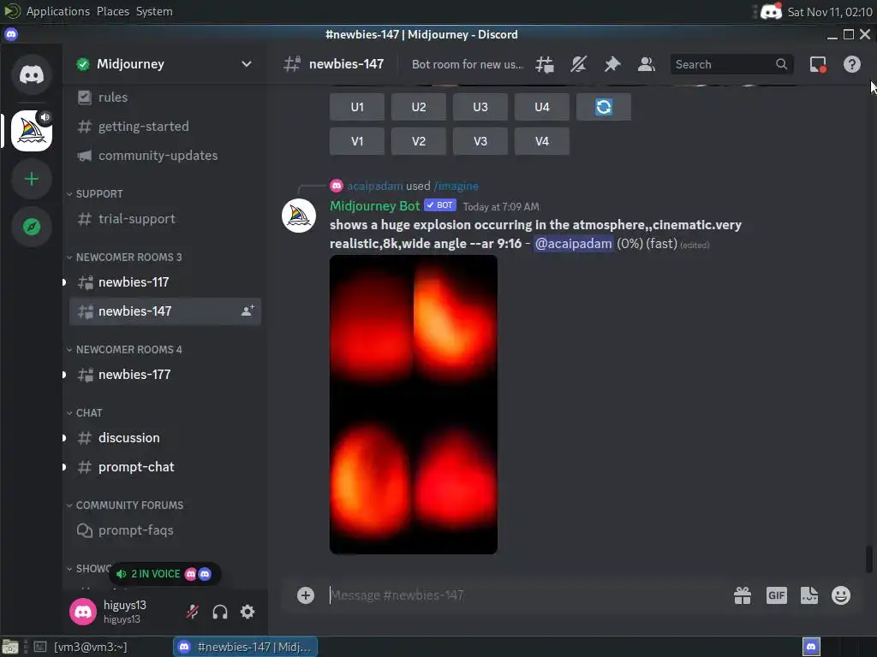This screenshot has height=657, width=877.
Task: Open the System menu
Action: pos(154,11)
